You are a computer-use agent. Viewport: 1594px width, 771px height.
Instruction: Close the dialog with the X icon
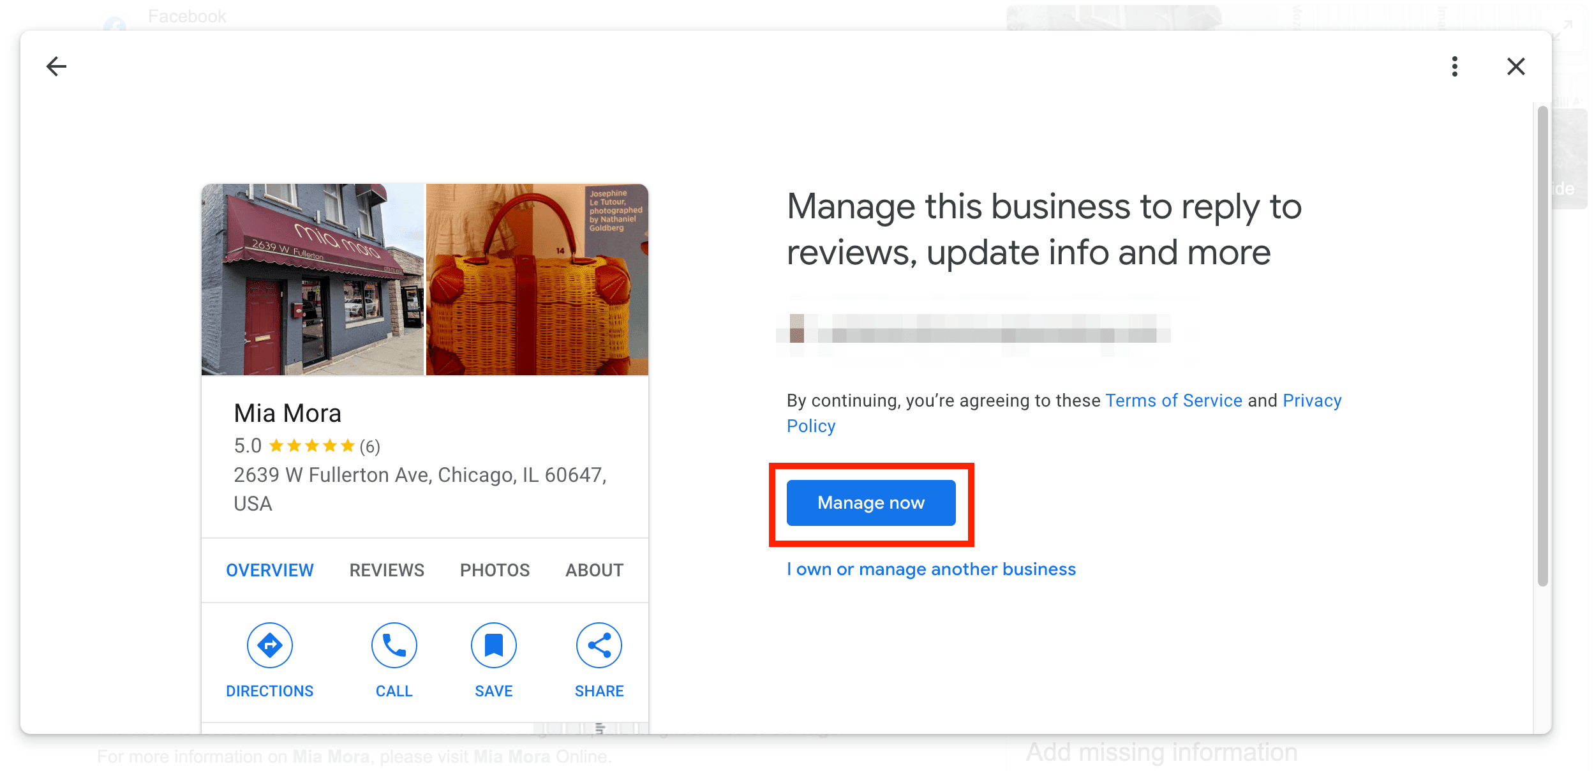1516,66
